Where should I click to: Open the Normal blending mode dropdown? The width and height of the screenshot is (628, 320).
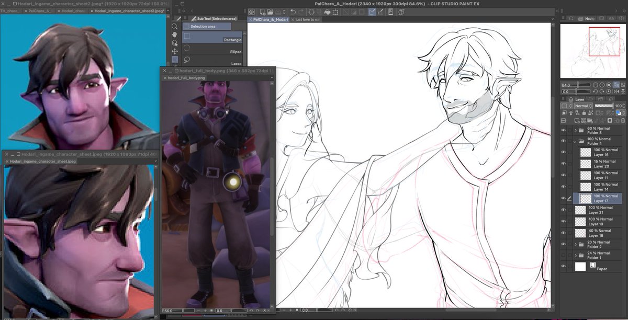tap(584, 106)
